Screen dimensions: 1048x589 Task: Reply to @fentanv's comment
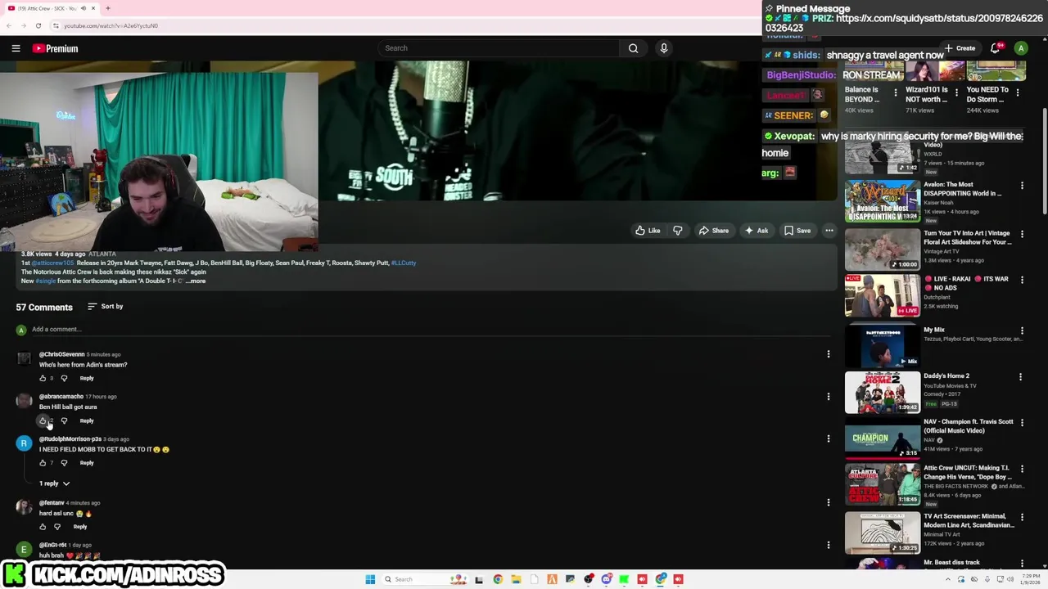pyautogui.click(x=79, y=527)
